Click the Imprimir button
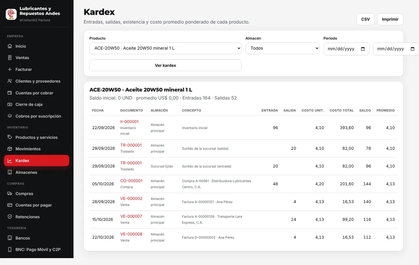This screenshot has height=265, width=419. pos(390,19)
